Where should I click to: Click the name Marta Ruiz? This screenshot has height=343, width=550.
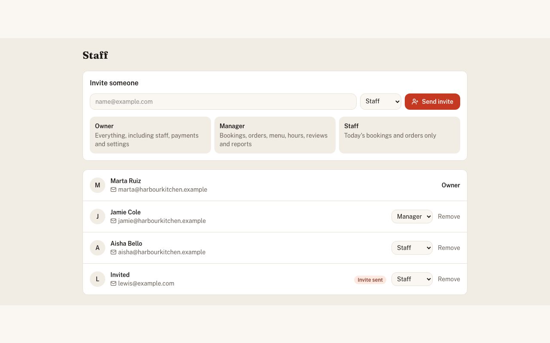[125, 181]
